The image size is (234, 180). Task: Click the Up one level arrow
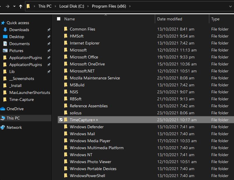coord(21,6)
